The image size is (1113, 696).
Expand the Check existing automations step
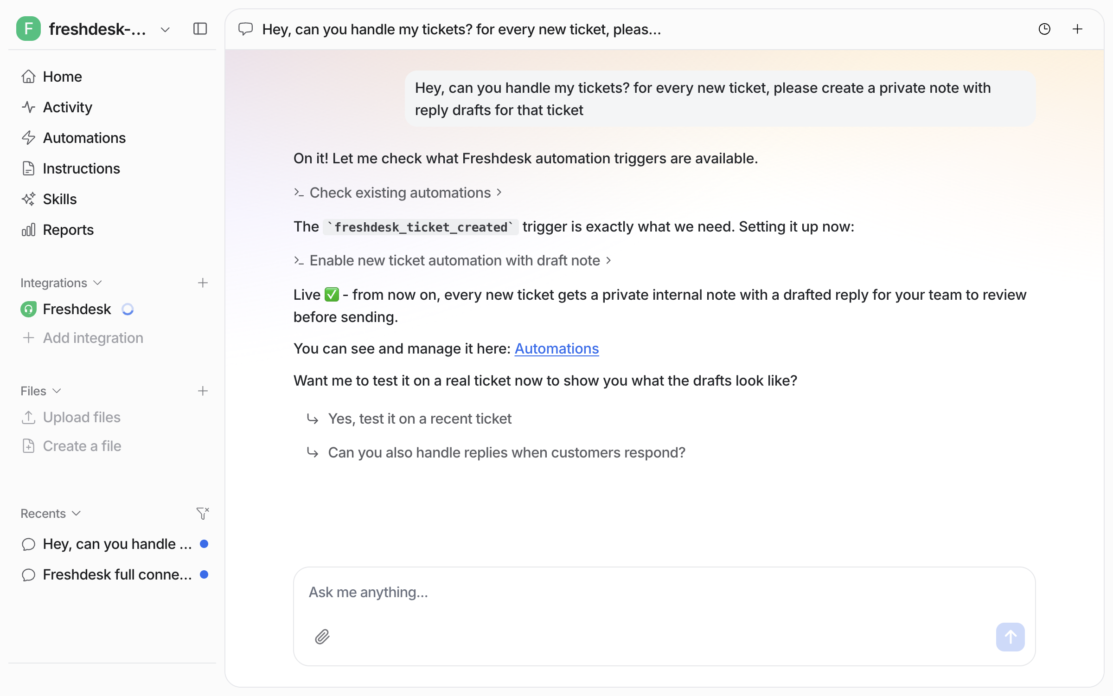click(x=398, y=193)
